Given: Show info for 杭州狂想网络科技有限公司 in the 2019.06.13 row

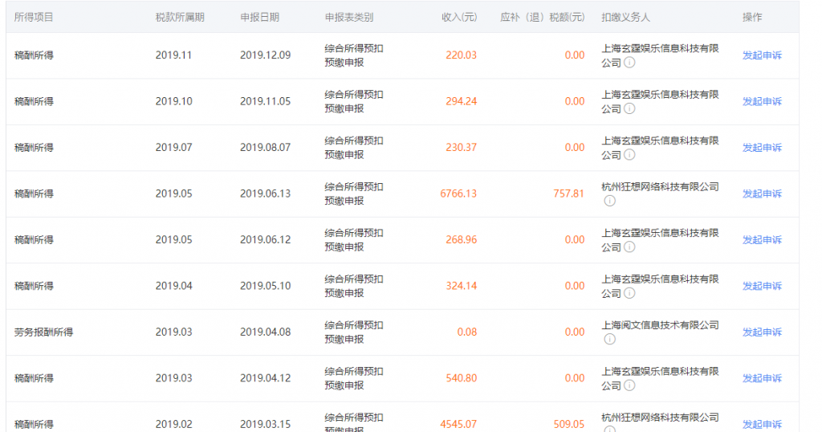Looking at the screenshot, I should tap(610, 201).
